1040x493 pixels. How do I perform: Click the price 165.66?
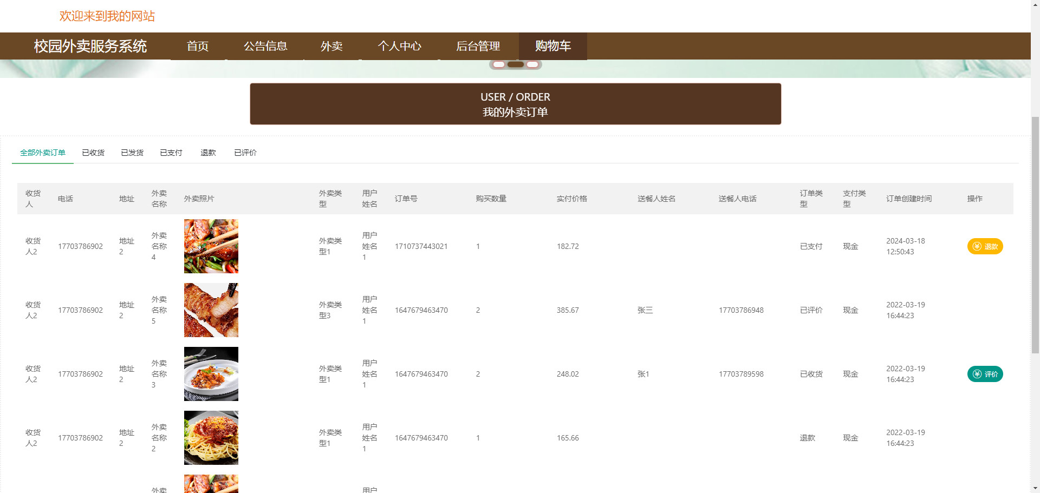(568, 438)
